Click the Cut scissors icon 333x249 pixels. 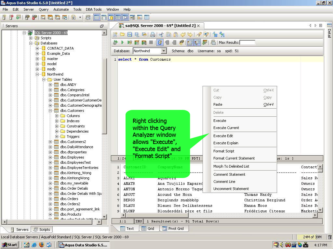pos(161,34)
